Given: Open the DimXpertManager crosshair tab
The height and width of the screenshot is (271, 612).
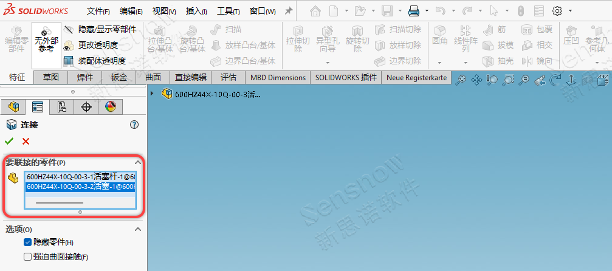Looking at the screenshot, I should pyautogui.click(x=86, y=107).
